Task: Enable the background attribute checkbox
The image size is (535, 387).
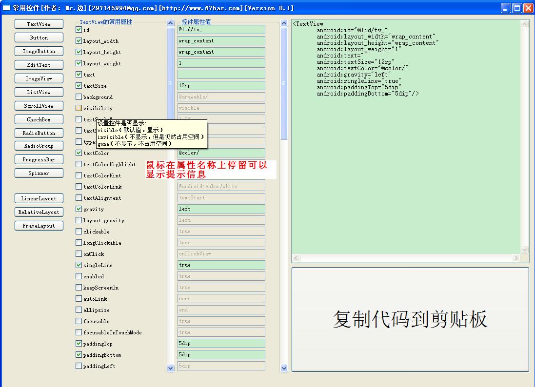Action: pos(79,97)
